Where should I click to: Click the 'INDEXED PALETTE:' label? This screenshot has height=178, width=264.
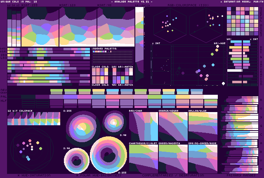104,49
